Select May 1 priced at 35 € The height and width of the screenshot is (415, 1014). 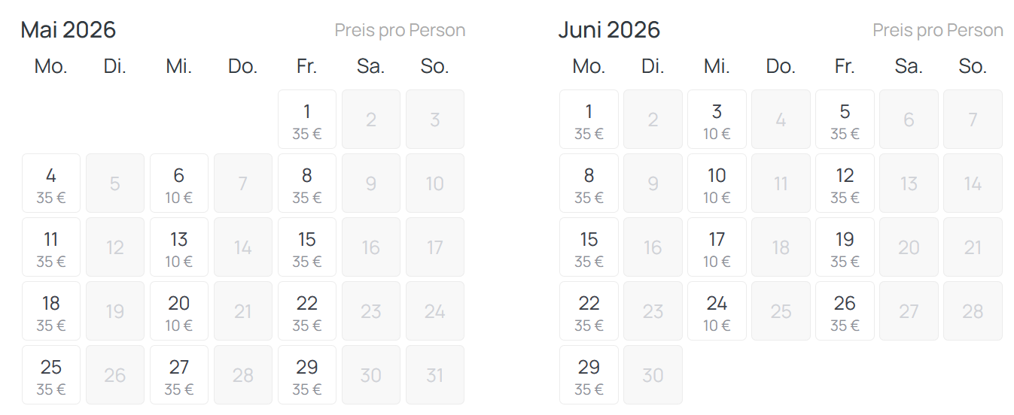coord(306,120)
